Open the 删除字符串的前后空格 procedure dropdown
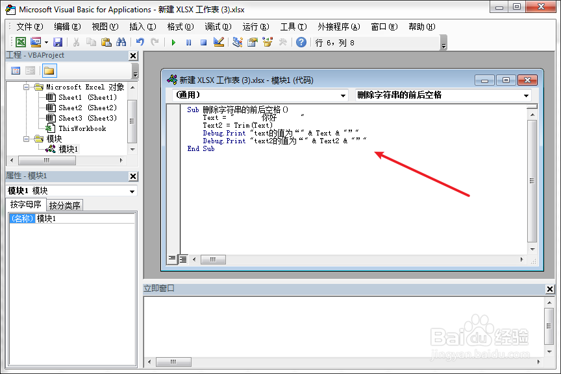This screenshot has height=374, width=561. click(526, 95)
